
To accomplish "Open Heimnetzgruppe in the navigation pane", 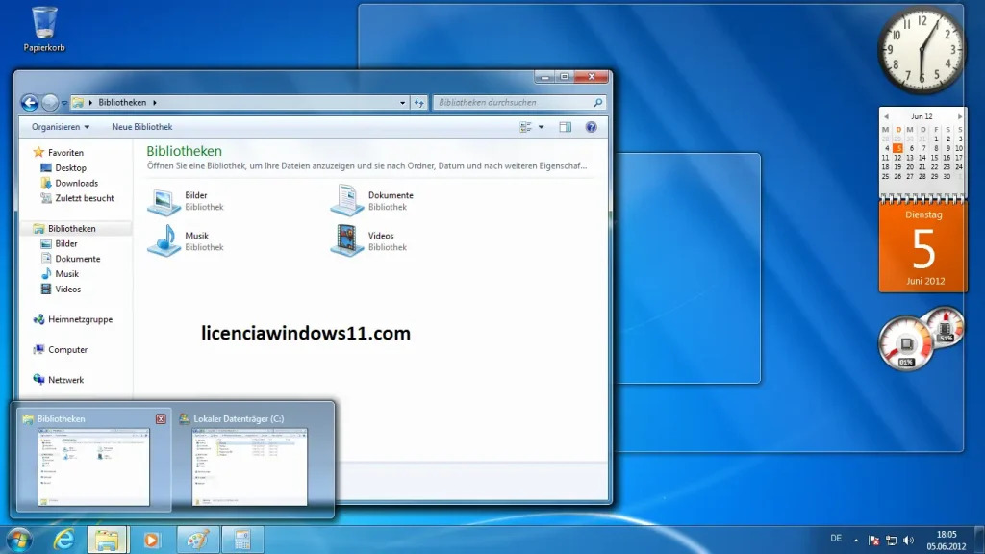I will pyautogui.click(x=80, y=319).
